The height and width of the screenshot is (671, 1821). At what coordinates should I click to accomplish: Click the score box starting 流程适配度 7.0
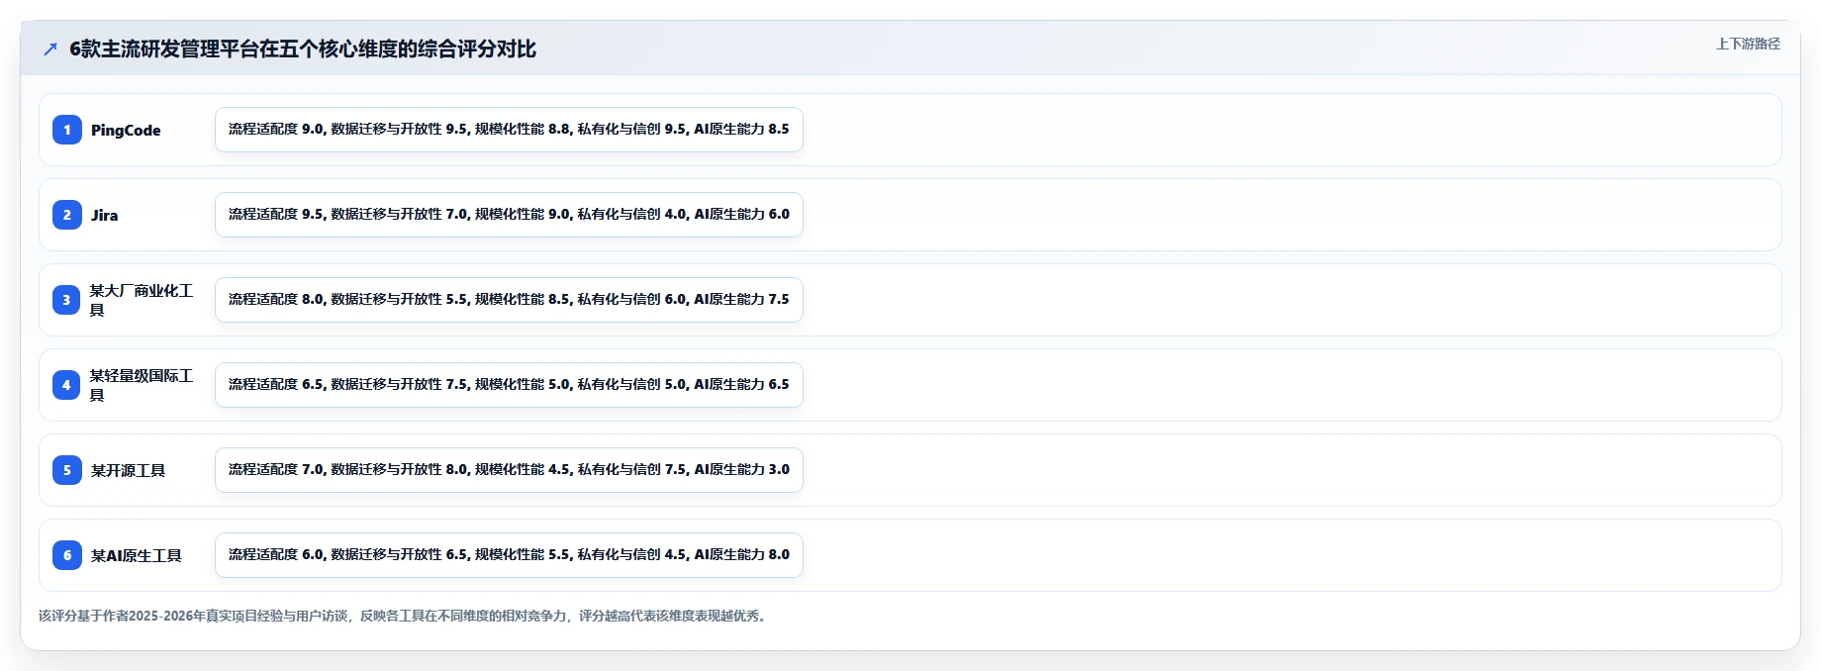(509, 470)
